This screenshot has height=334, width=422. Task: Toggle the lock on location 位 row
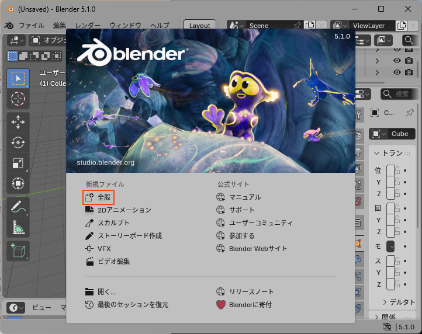(397, 171)
